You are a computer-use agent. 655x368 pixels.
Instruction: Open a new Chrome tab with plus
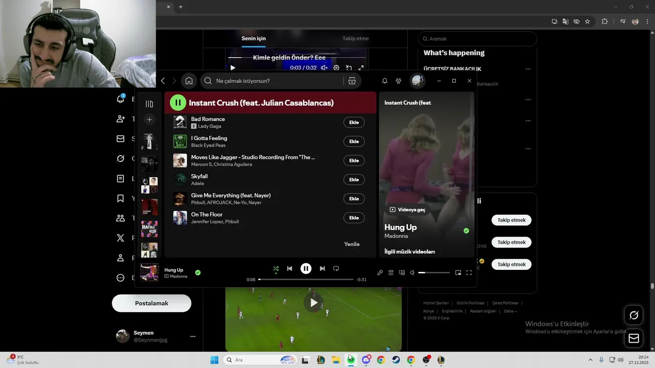point(181,7)
